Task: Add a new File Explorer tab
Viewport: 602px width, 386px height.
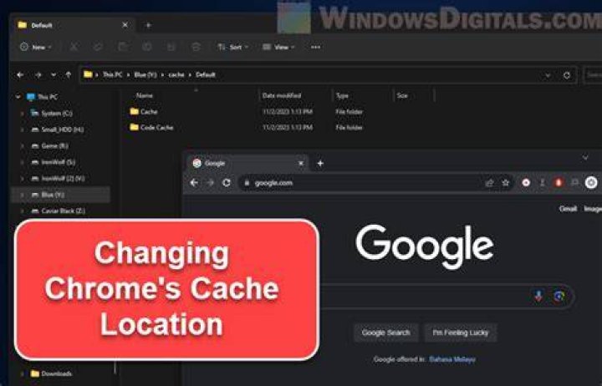Action: 148,25
